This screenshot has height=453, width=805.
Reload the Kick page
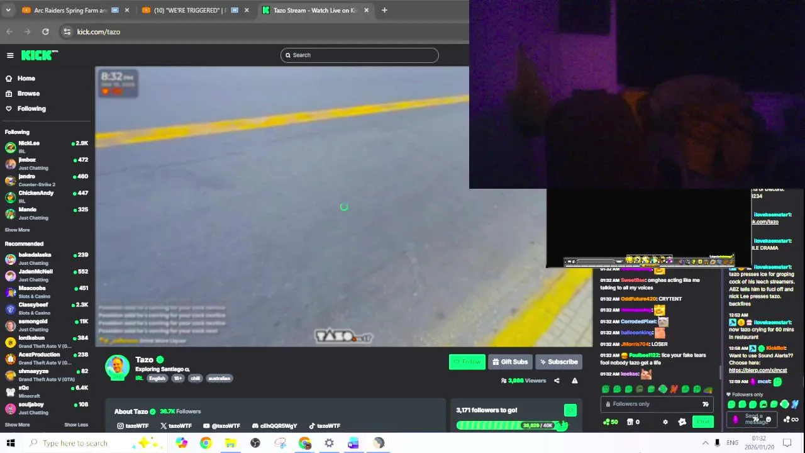45,31
